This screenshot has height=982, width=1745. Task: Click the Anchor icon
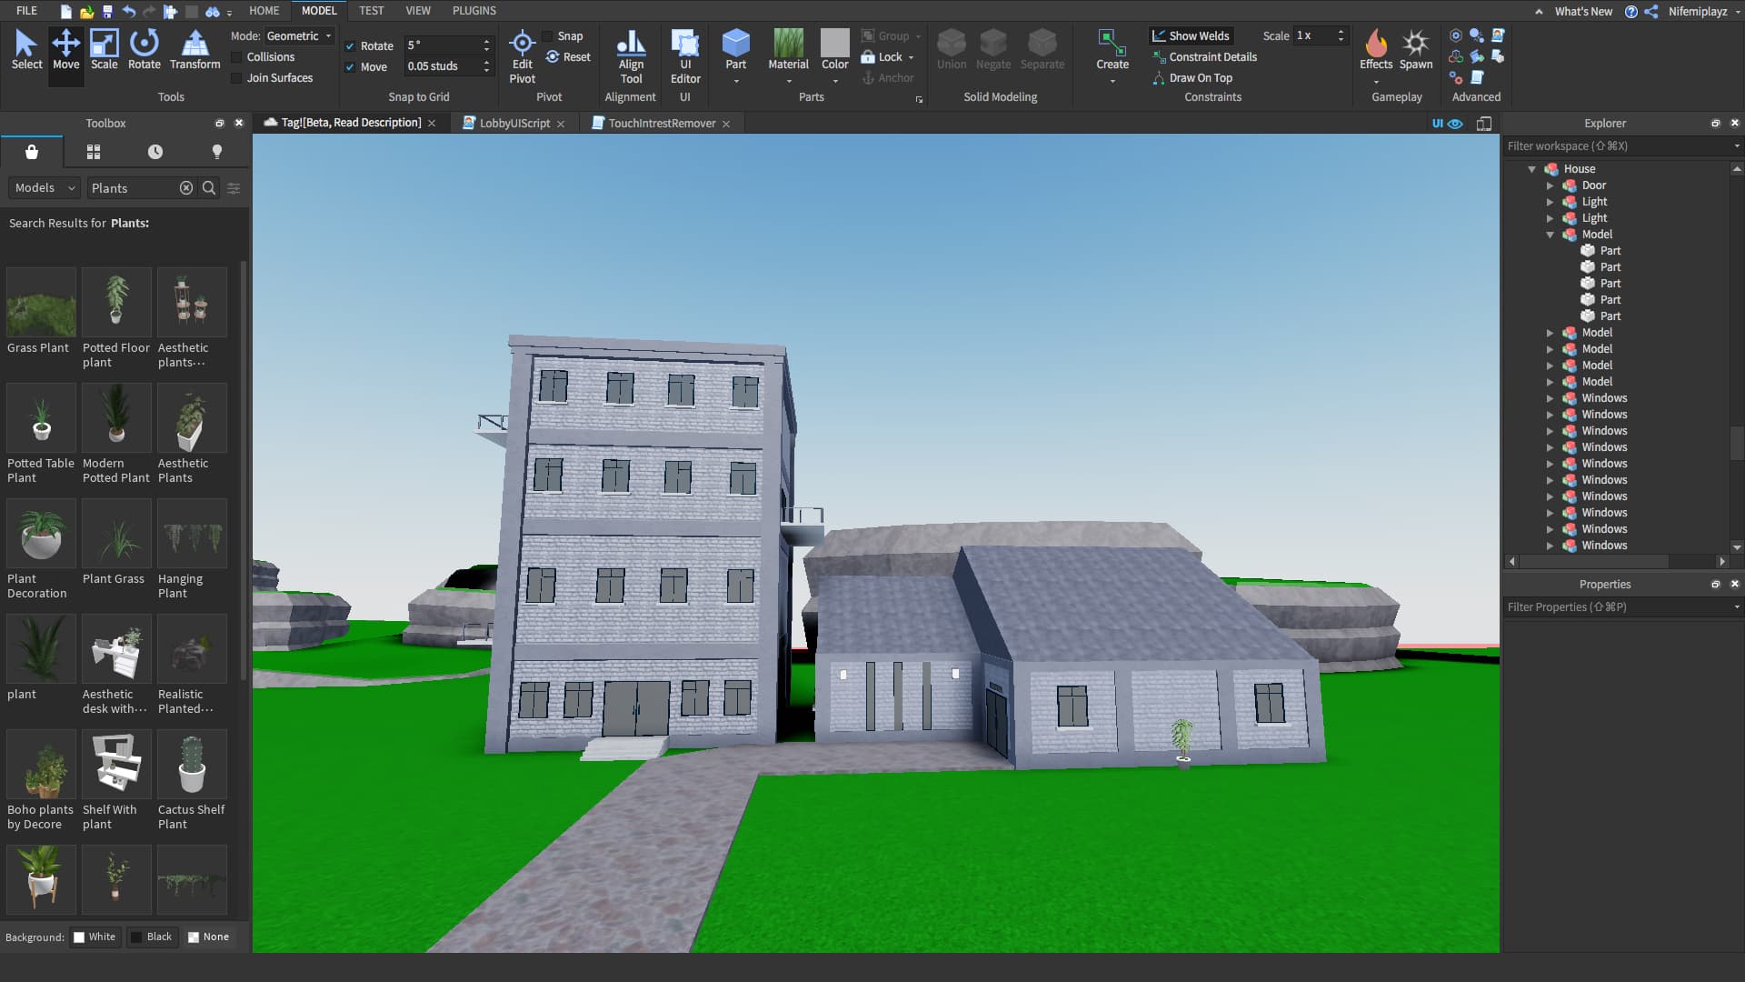click(x=889, y=77)
